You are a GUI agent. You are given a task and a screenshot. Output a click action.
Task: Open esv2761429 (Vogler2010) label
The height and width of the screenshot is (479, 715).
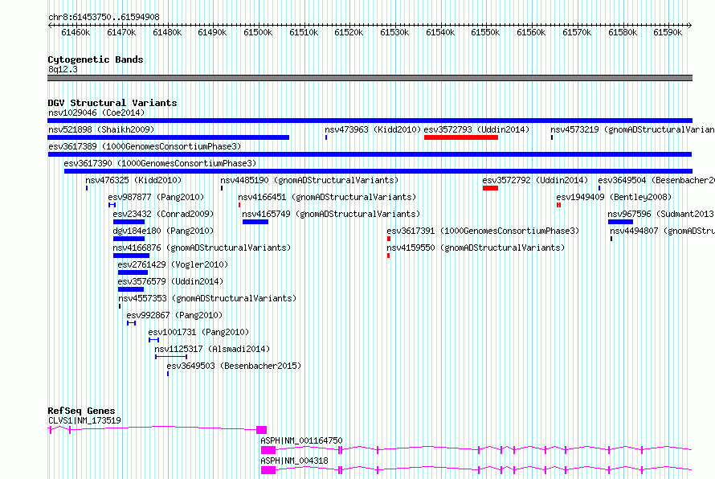pyautogui.click(x=173, y=264)
